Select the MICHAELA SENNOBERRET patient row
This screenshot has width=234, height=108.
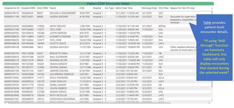coord(107,13)
